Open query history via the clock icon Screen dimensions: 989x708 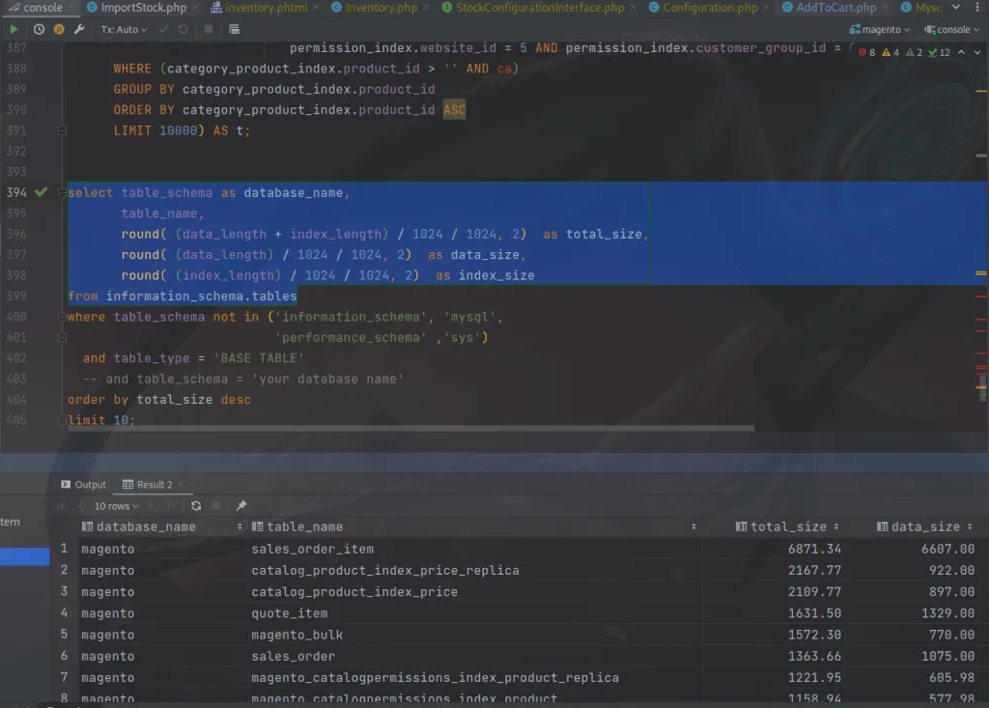pos(39,29)
